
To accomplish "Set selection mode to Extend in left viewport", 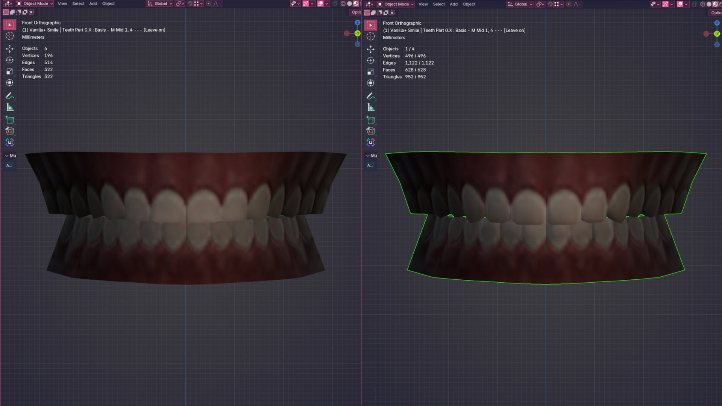I will (x=12, y=12).
